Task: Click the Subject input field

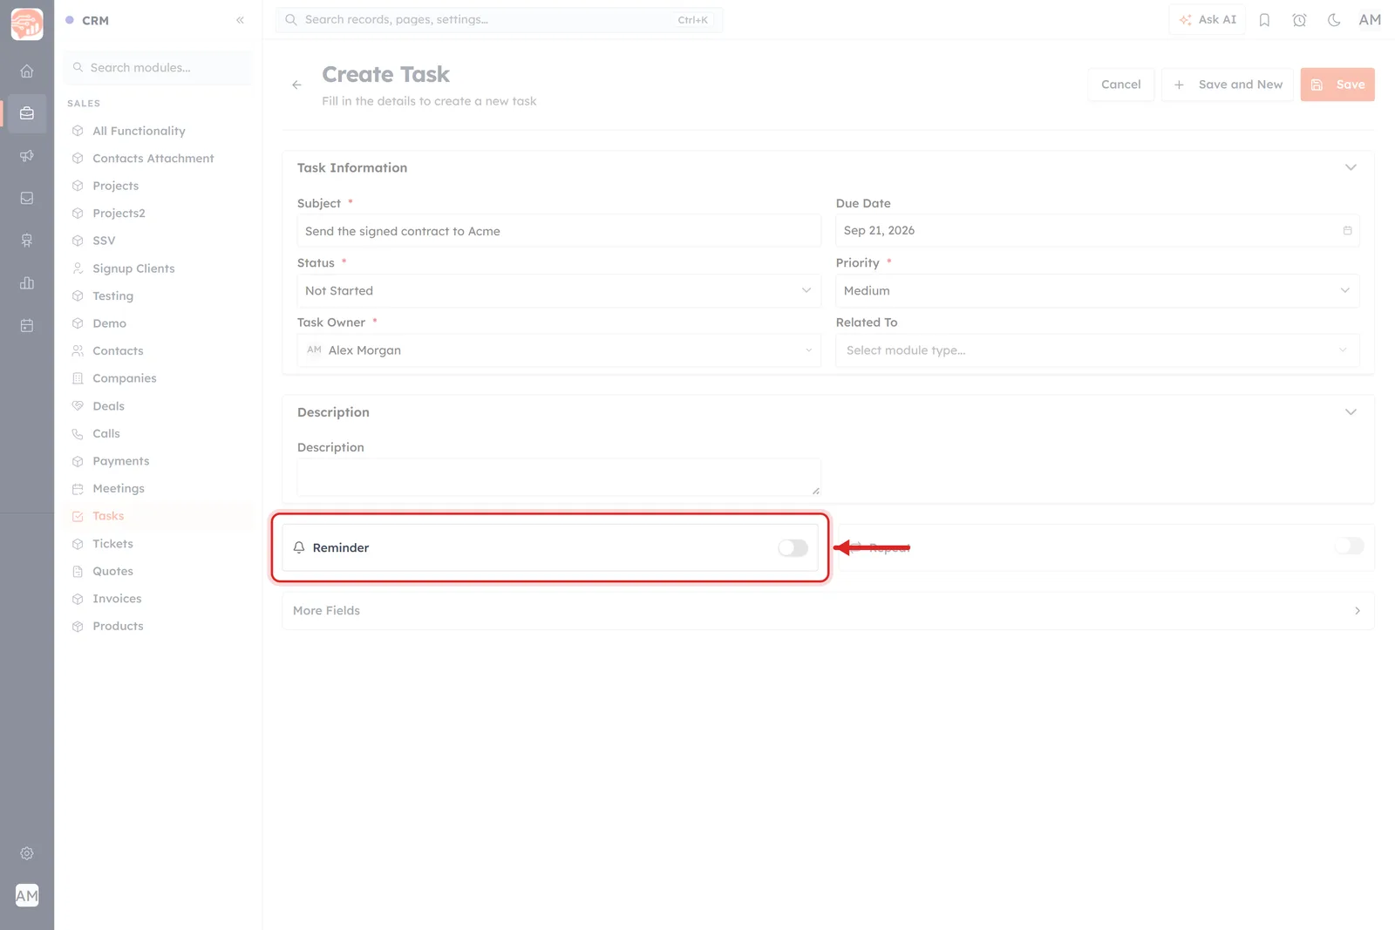Action: pos(558,231)
